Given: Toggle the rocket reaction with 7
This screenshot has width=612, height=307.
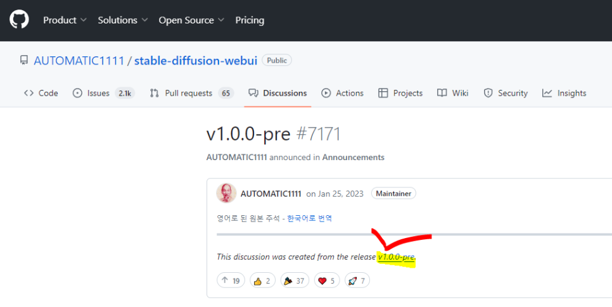Looking at the screenshot, I should [x=357, y=280].
